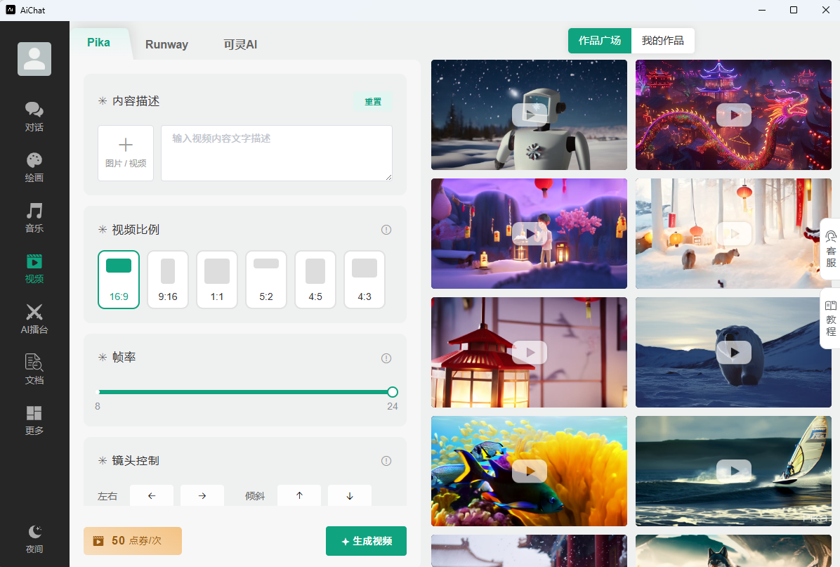The width and height of the screenshot is (840, 567).
Task: Open 客服 customer service side panel
Action: (x=831, y=249)
